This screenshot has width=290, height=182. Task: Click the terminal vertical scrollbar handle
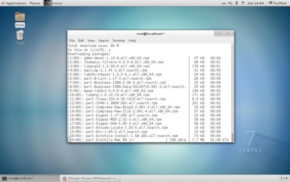pyautogui.click(x=232, y=137)
